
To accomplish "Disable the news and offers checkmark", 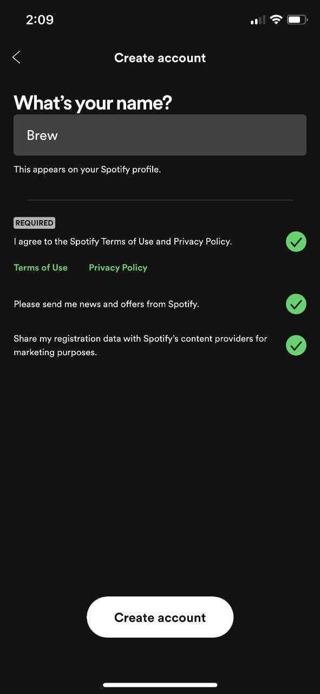I will pos(296,304).
